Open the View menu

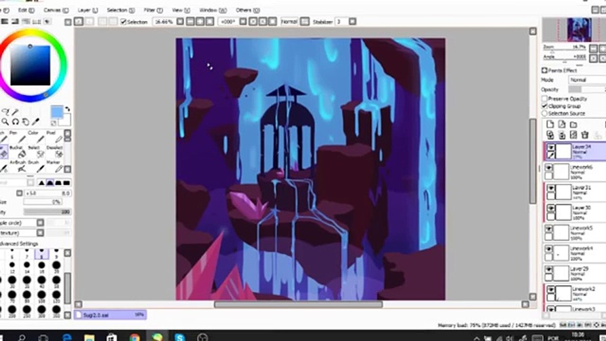point(180,10)
